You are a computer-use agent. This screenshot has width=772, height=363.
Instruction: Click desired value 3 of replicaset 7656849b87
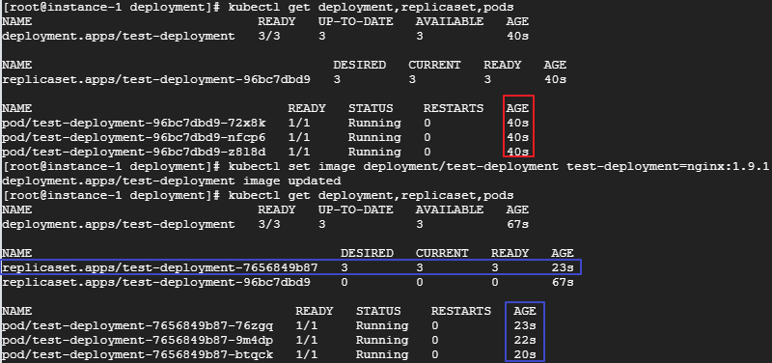pyautogui.click(x=345, y=267)
